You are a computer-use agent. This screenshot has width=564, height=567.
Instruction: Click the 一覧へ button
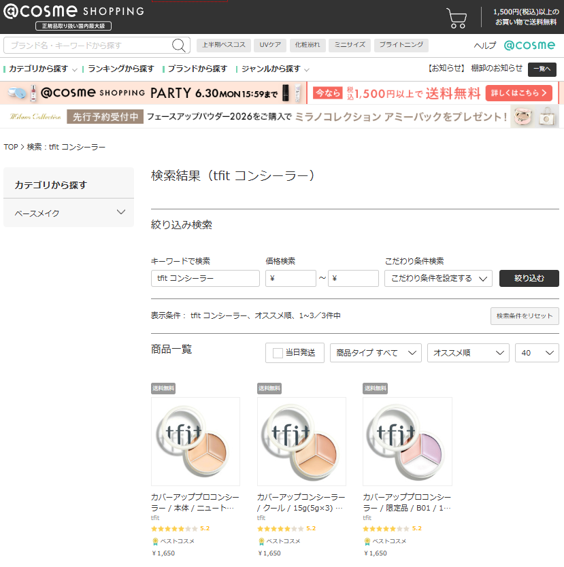[542, 69]
